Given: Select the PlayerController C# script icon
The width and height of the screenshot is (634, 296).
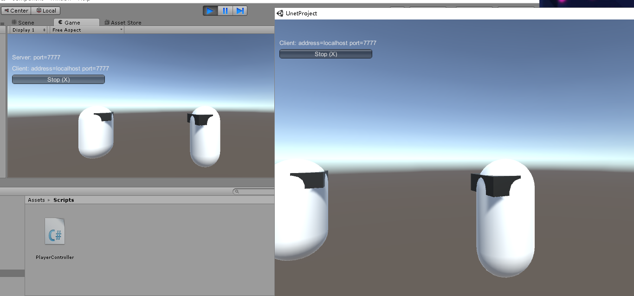Looking at the screenshot, I should (x=55, y=231).
